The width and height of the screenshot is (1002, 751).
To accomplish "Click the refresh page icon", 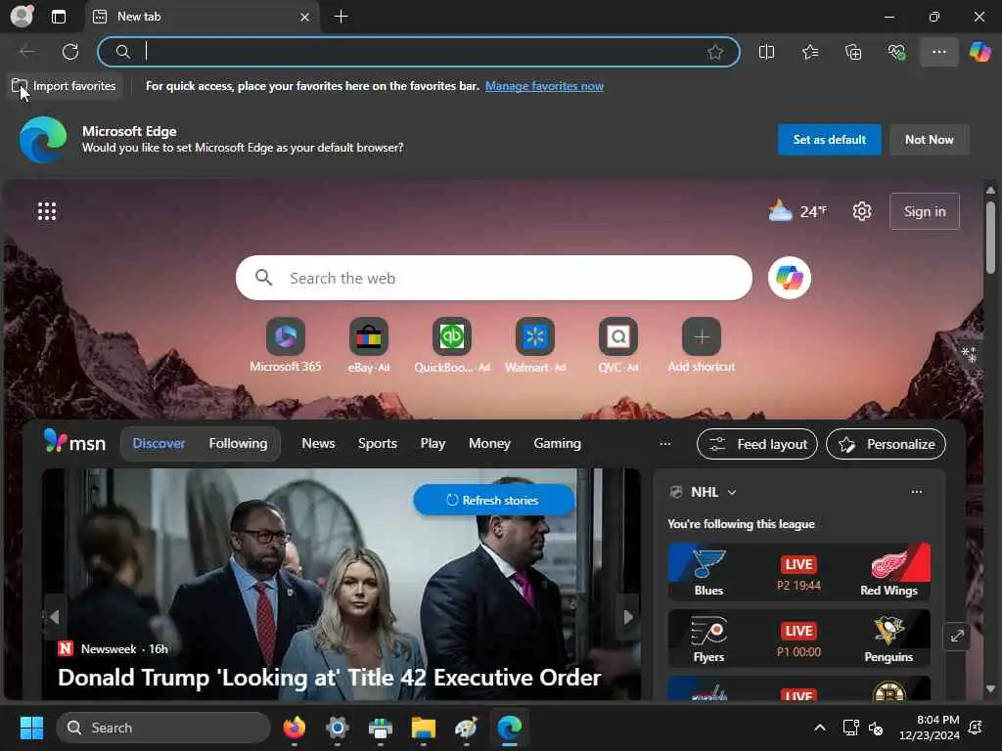I will coord(70,52).
